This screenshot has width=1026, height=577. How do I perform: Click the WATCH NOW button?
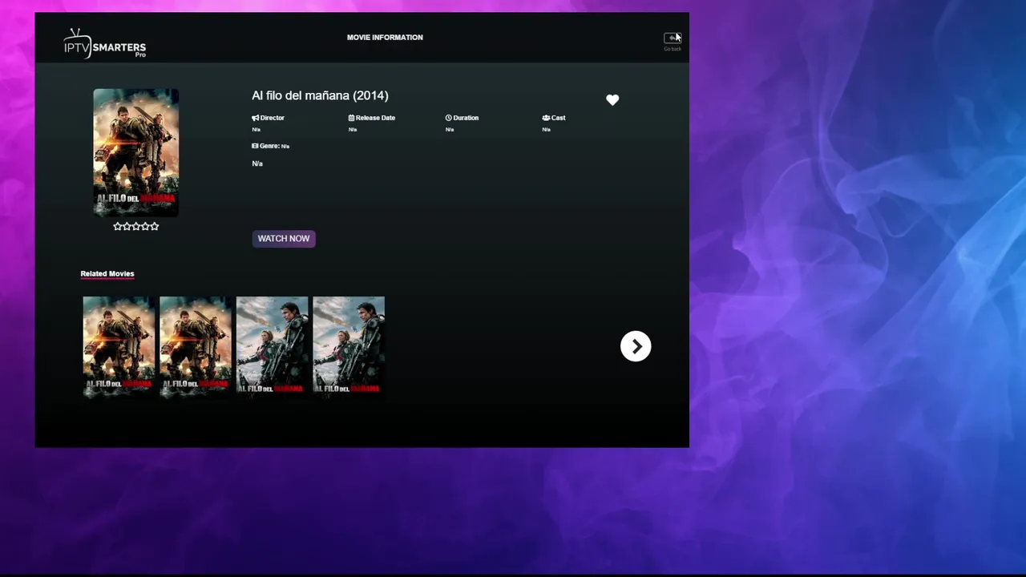point(284,239)
